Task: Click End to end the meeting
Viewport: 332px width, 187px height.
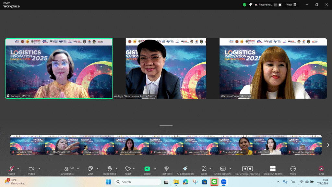Action: [x=321, y=170]
